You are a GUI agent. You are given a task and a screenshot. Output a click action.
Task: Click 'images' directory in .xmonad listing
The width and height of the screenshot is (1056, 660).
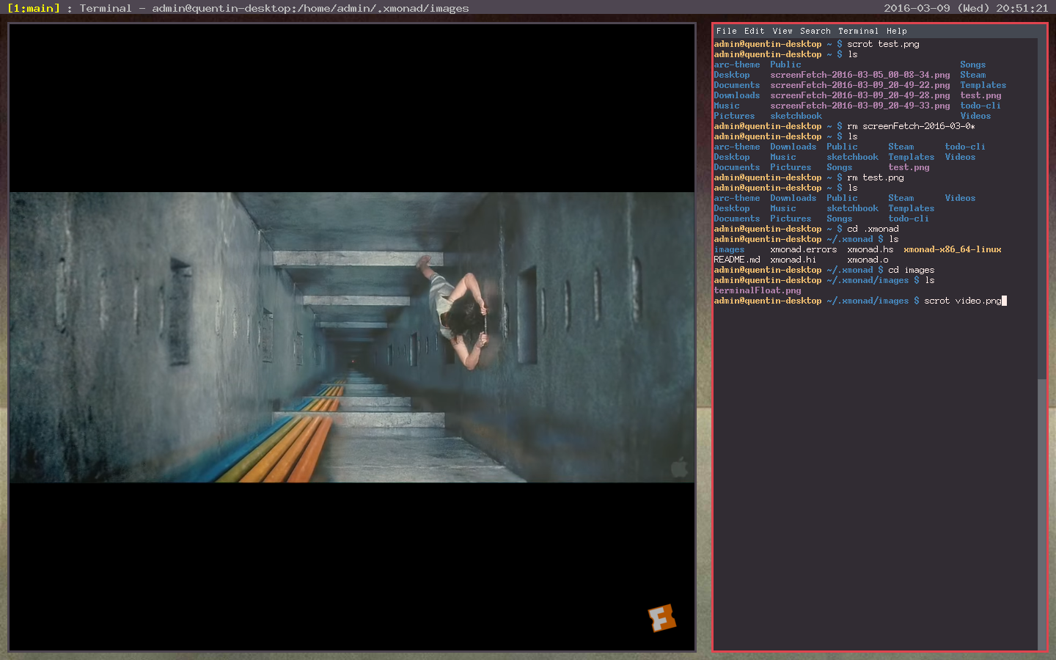729,249
